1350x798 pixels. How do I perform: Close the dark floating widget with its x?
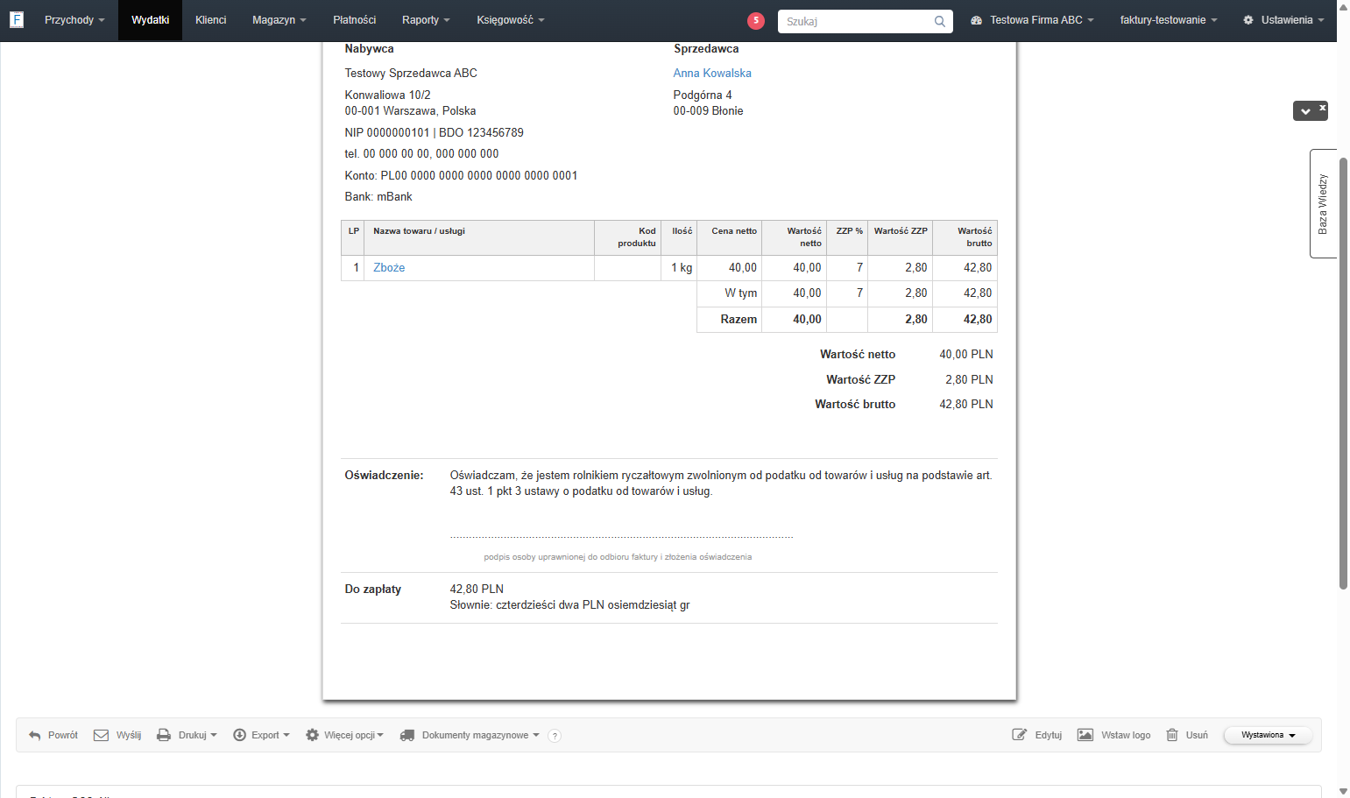1323,108
